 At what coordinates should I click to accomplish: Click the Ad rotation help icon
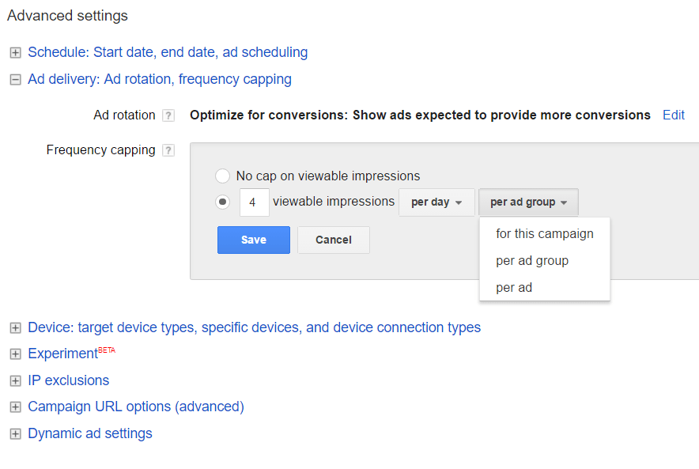tap(167, 115)
